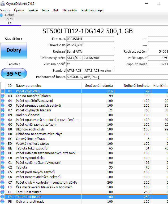Click status orb for Total Host Reads

click(x=3, y=197)
